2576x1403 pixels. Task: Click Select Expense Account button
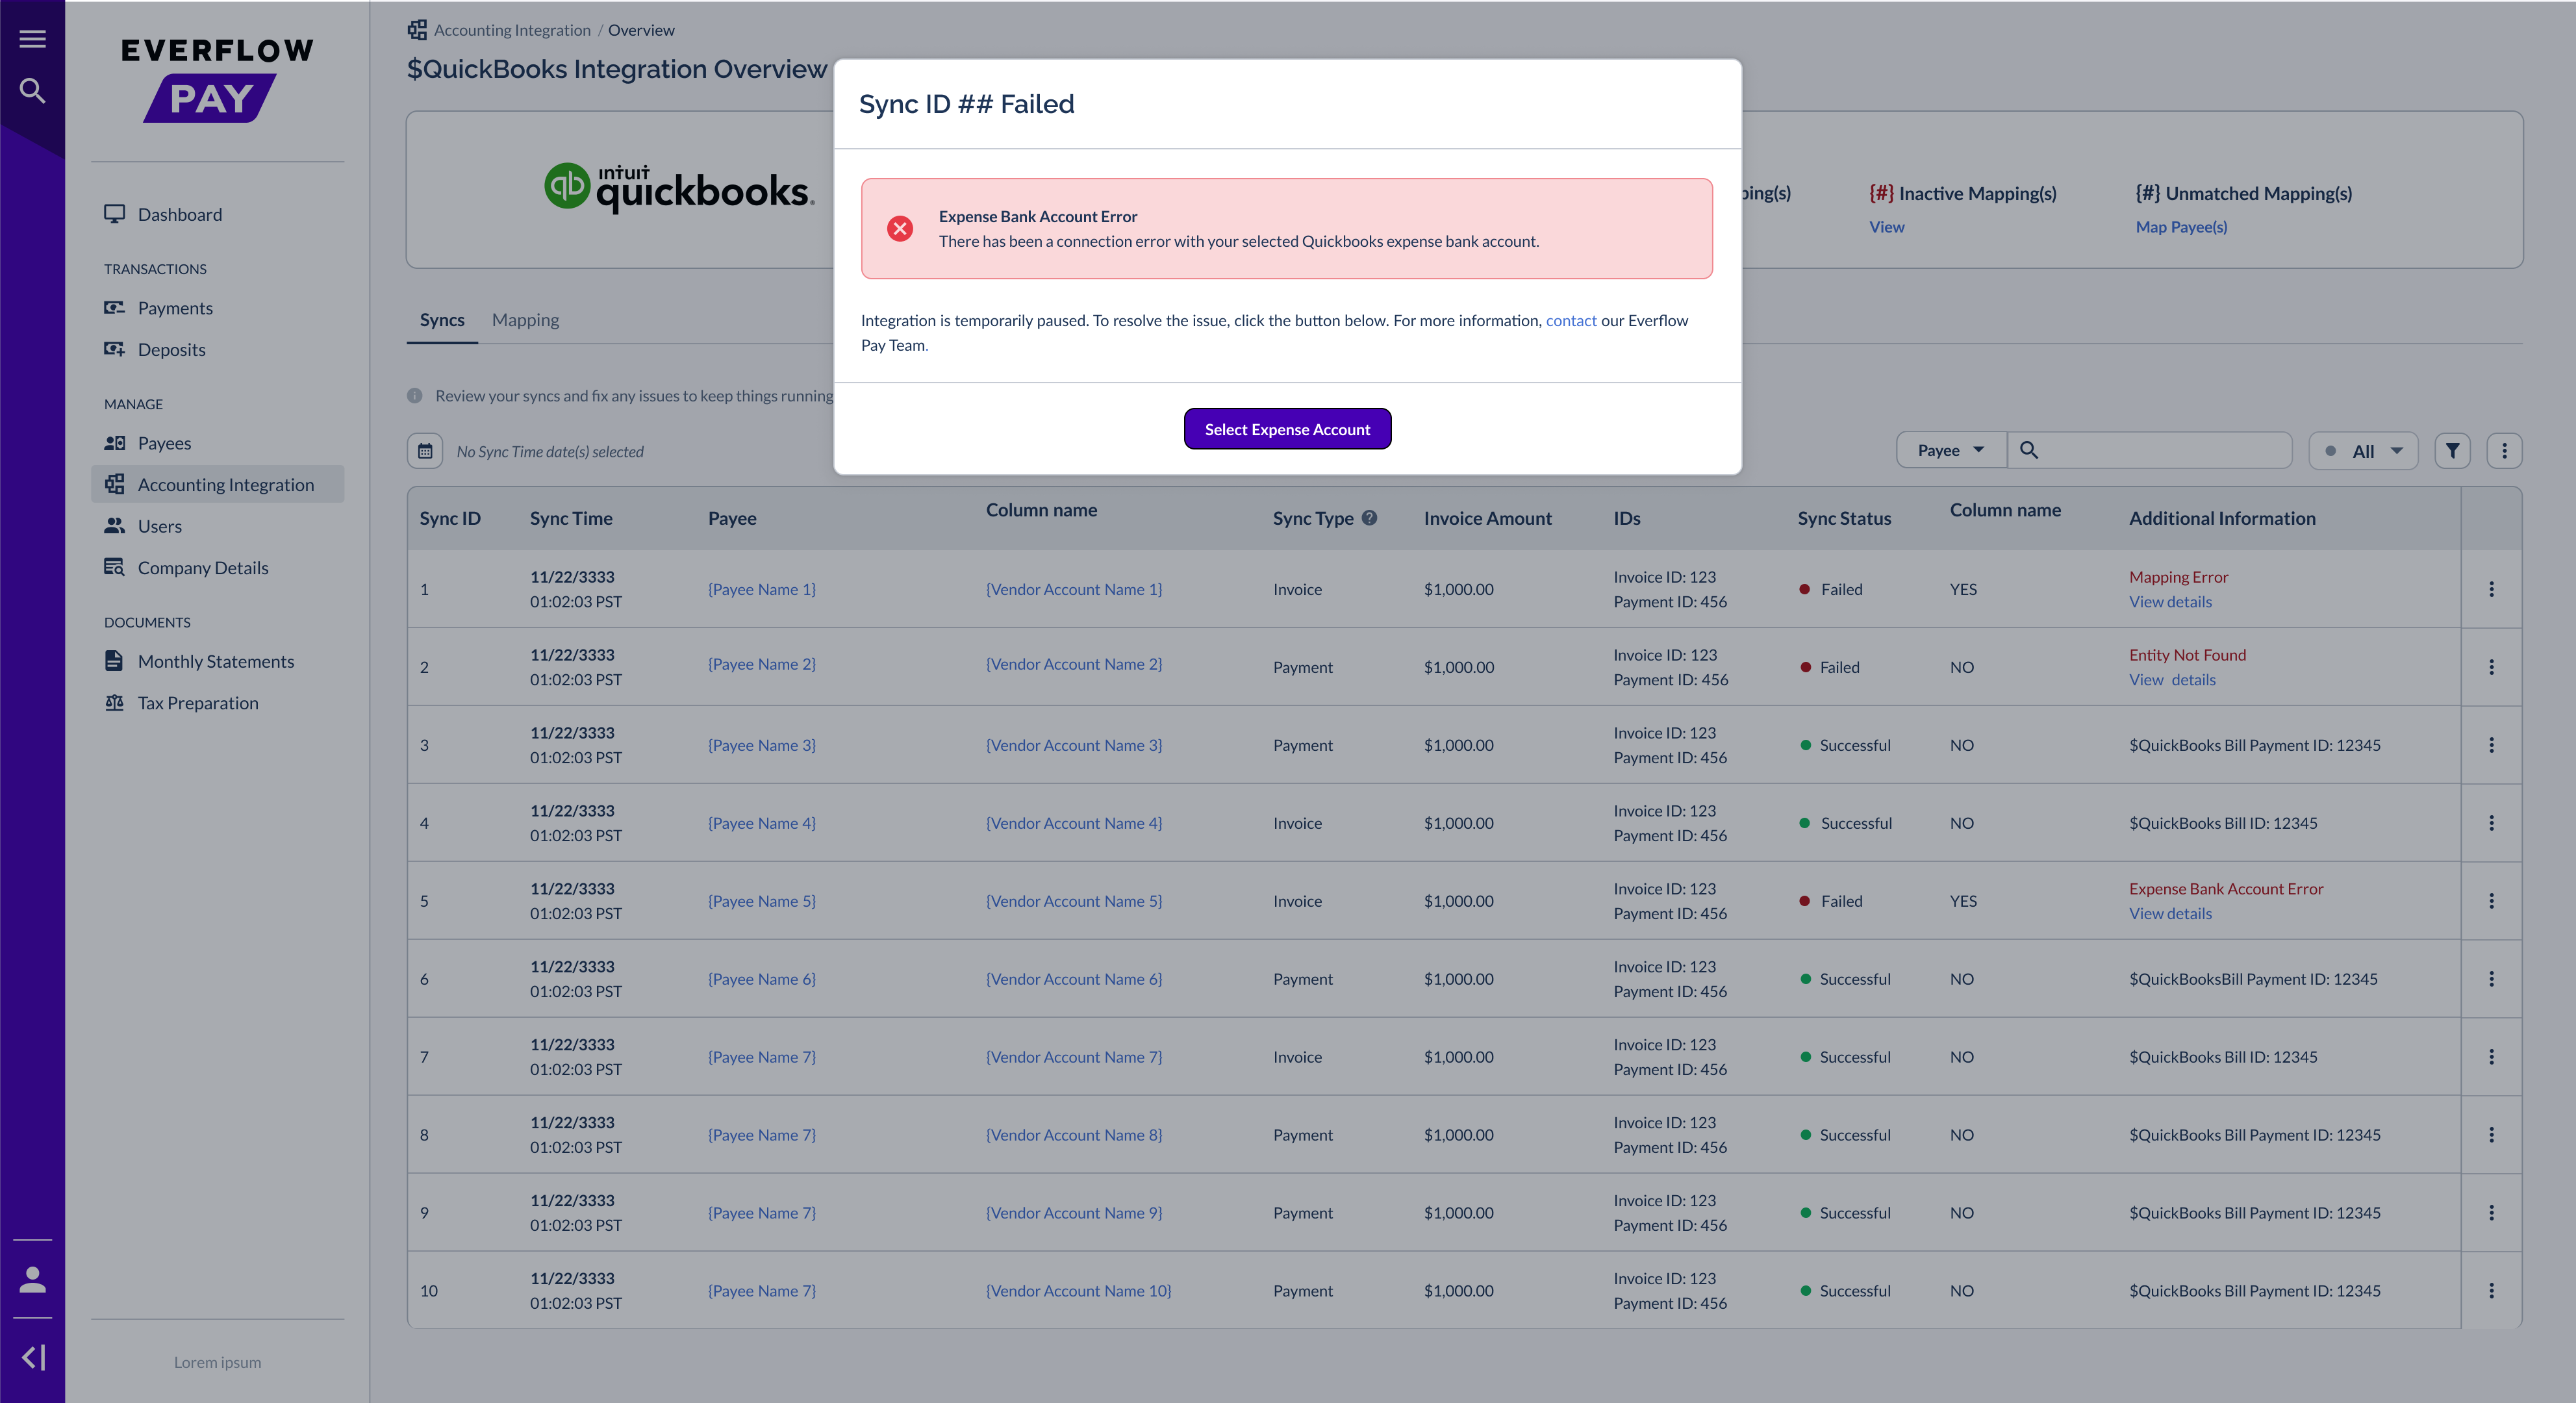point(1287,429)
